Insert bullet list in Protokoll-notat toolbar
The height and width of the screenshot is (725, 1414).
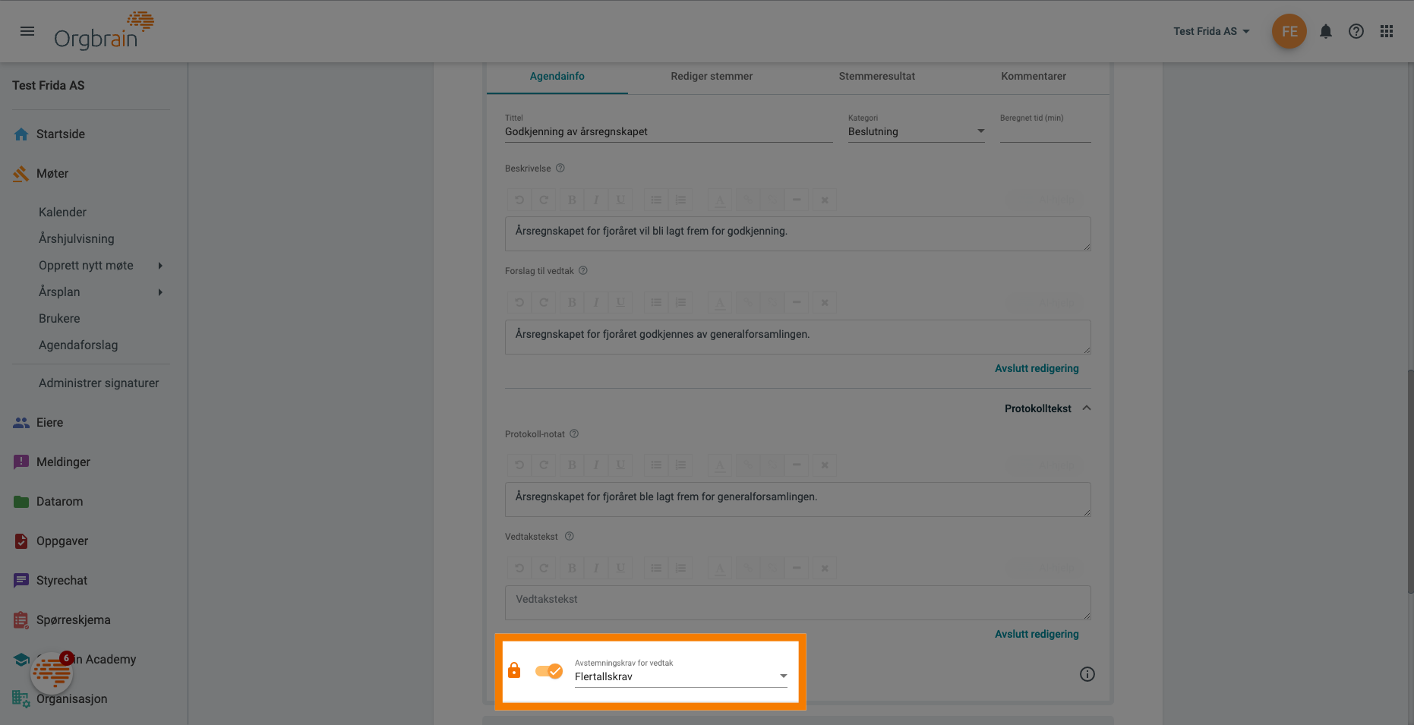click(x=656, y=465)
